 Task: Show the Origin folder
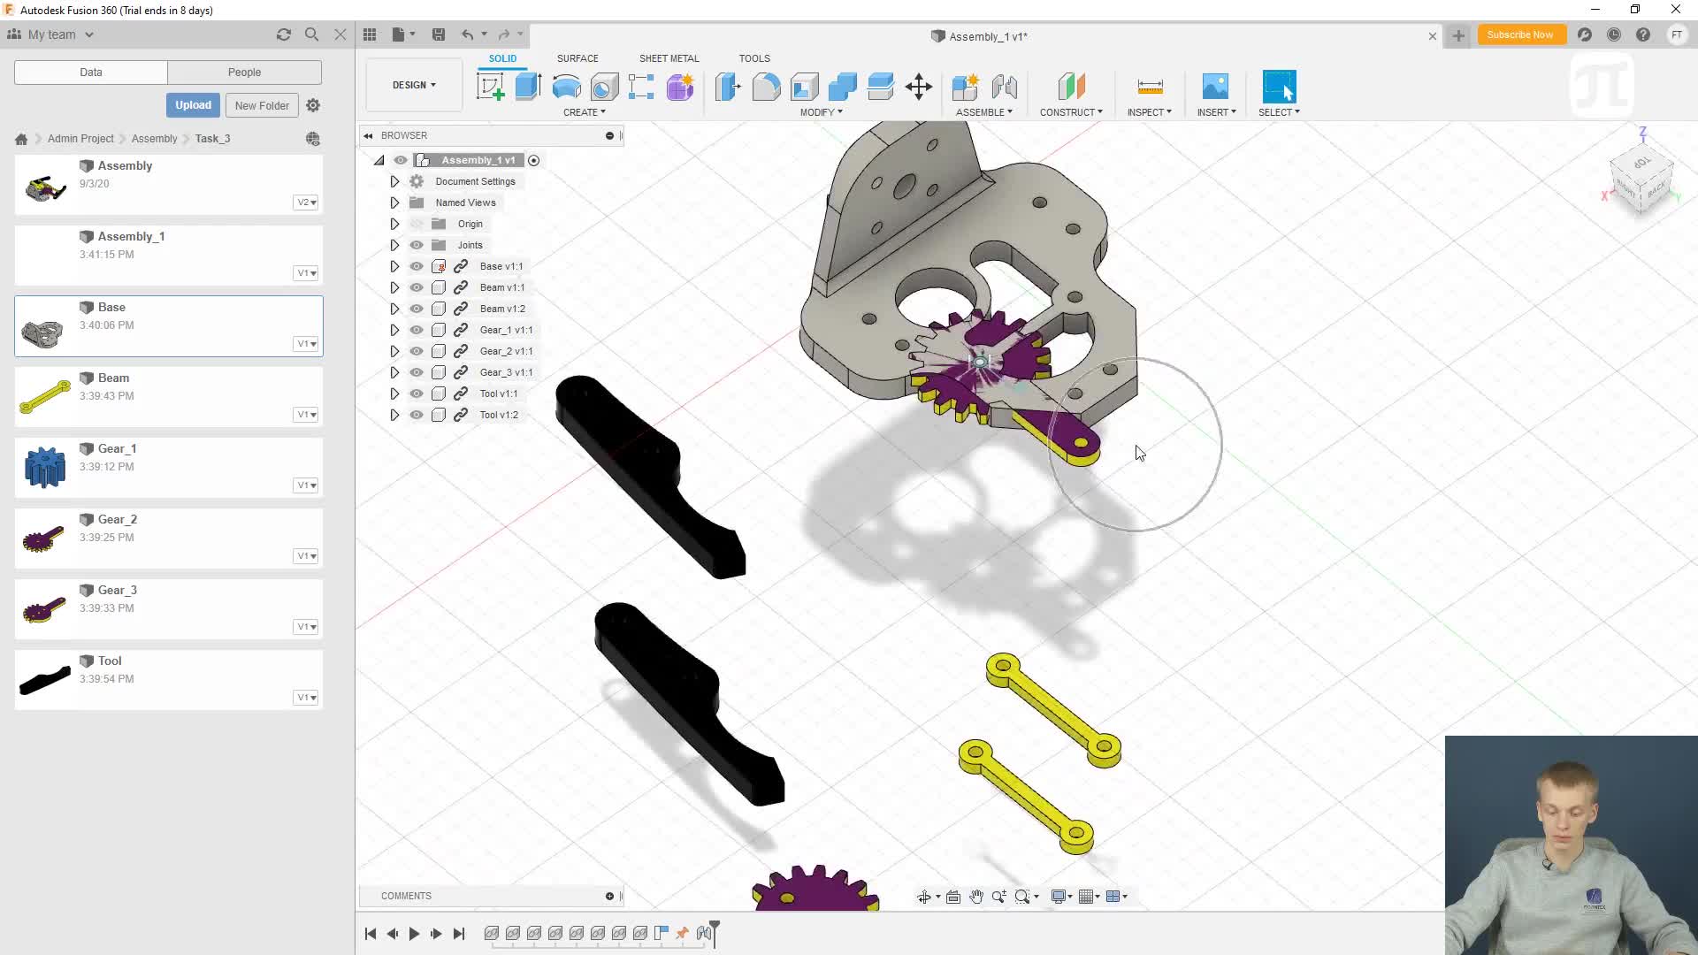[417, 224]
